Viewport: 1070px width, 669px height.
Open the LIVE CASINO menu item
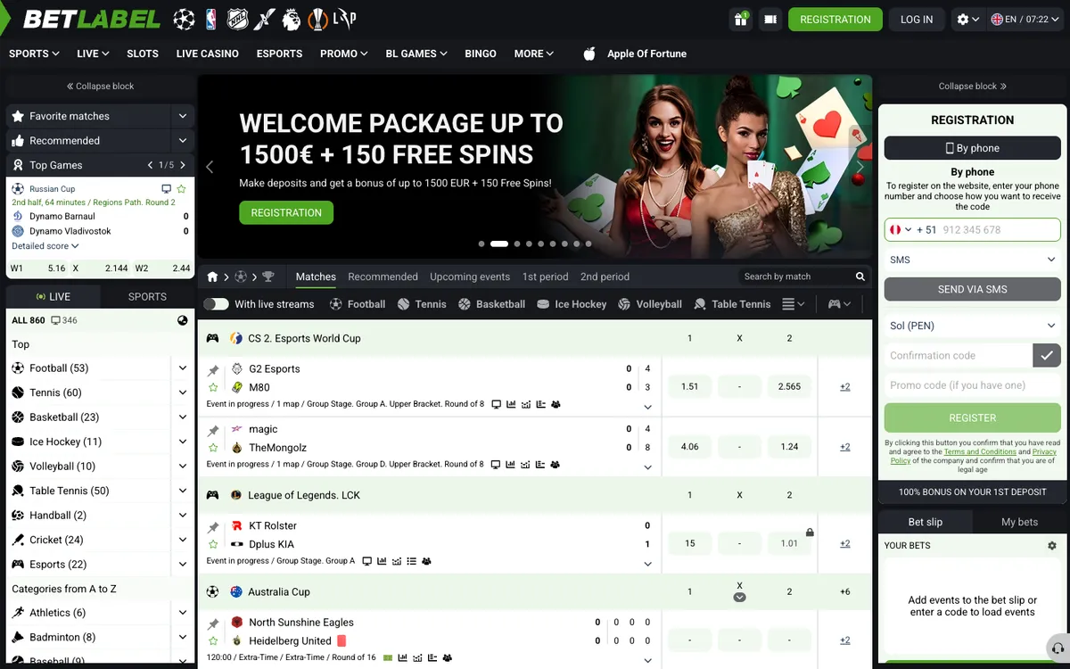[x=208, y=54]
